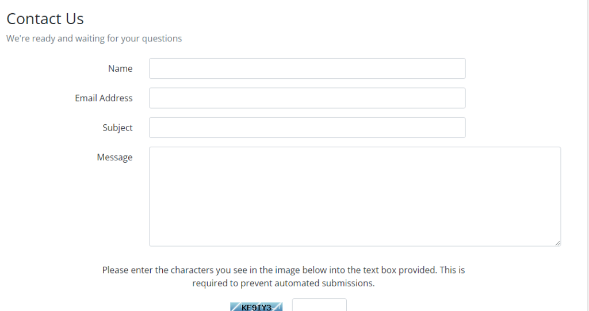The height and width of the screenshot is (311, 589).
Task: Click the Contact Us page heading
Action: (x=45, y=19)
